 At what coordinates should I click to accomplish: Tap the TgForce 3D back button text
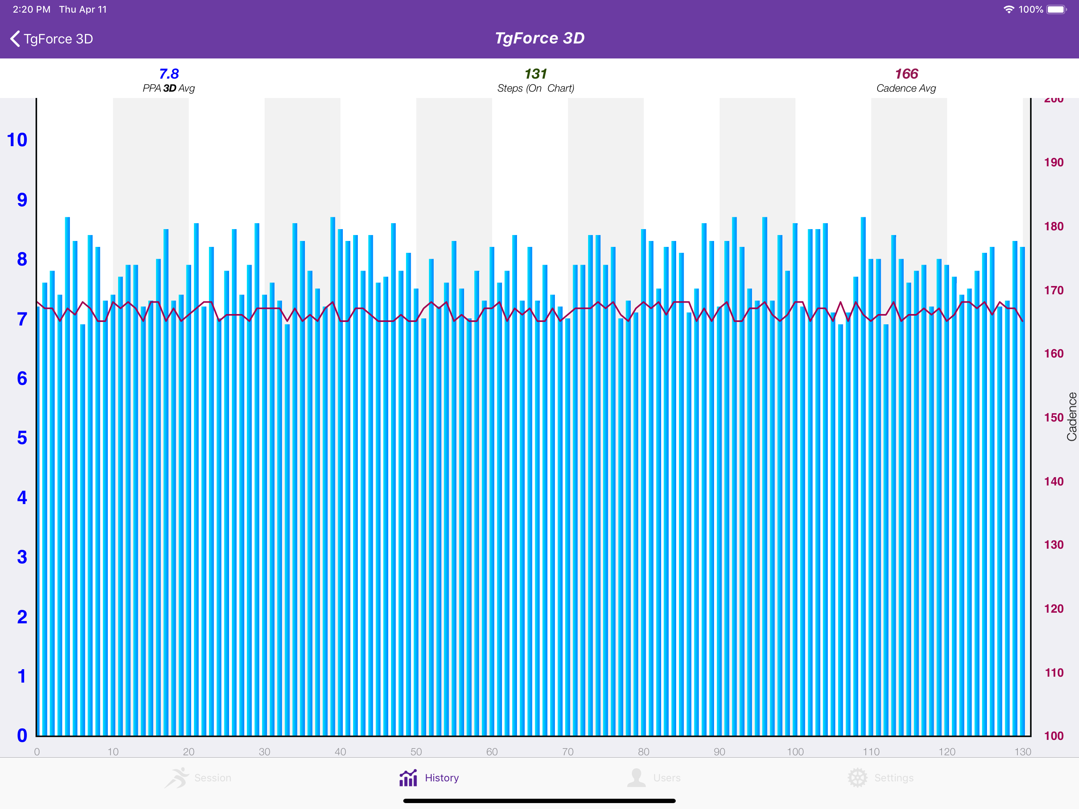tap(58, 39)
